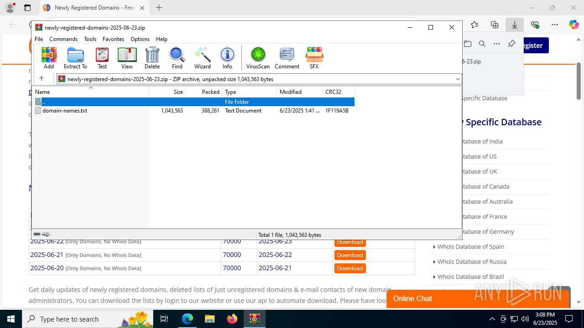The image size is (584, 328).
Task: Open the 2025-06-20 domains link
Action: pos(47,268)
